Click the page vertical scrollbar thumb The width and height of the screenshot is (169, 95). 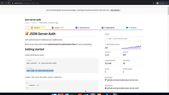tap(168, 11)
